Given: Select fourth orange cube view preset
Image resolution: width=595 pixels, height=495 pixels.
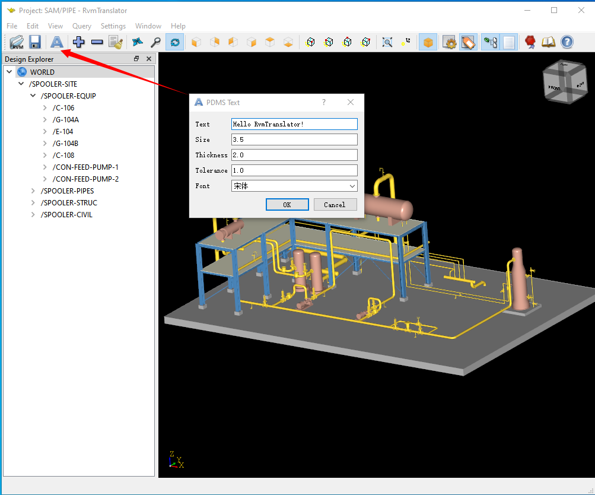Looking at the screenshot, I should click(252, 42).
